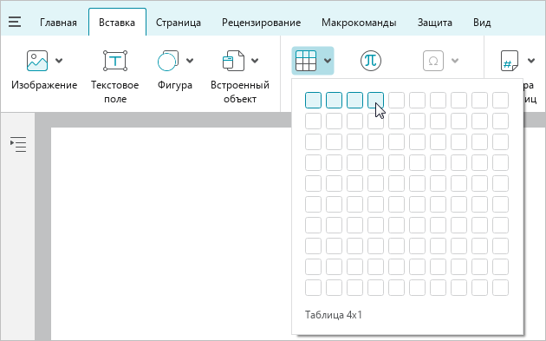Screen dimensions: 546x341
Task: Collapse the table dropdown arrow
Action: 328,61
